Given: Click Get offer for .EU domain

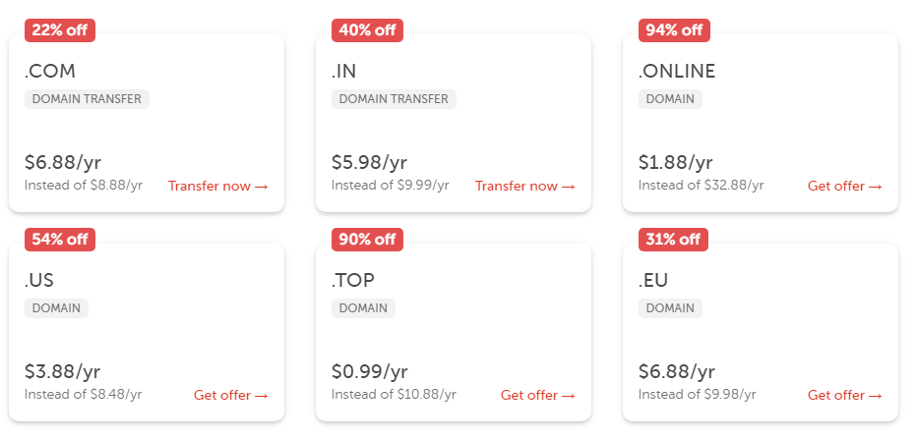Looking at the screenshot, I should tap(845, 395).
